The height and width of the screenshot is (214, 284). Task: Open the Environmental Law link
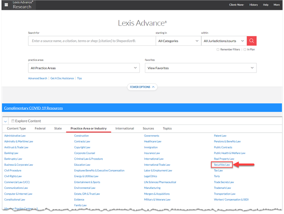tap(85, 188)
